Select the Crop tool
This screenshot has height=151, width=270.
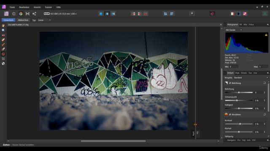[3, 59]
